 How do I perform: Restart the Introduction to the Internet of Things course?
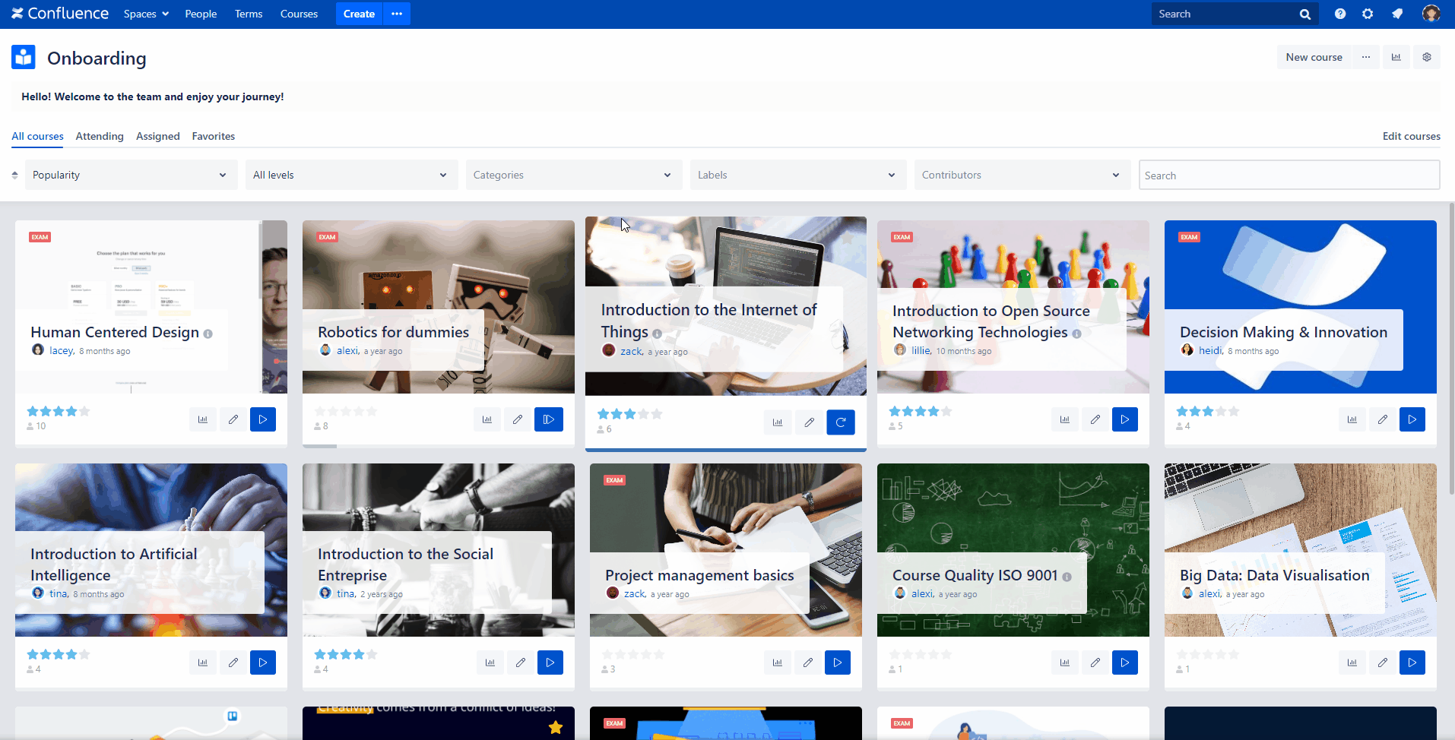[x=840, y=422]
